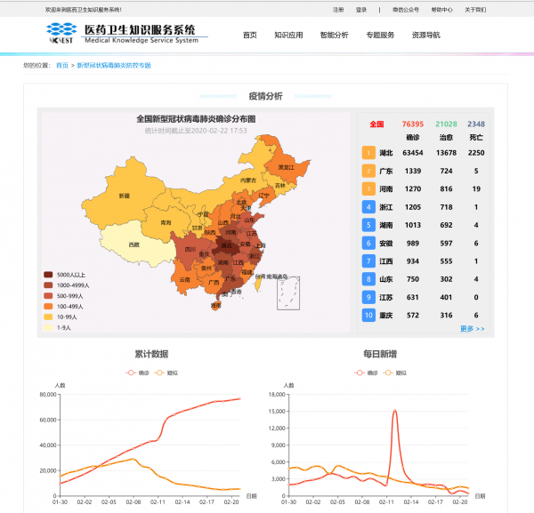This screenshot has height=513, width=534.
Task: Click the 首页 breadcrumb link
Action: (61, 66)
